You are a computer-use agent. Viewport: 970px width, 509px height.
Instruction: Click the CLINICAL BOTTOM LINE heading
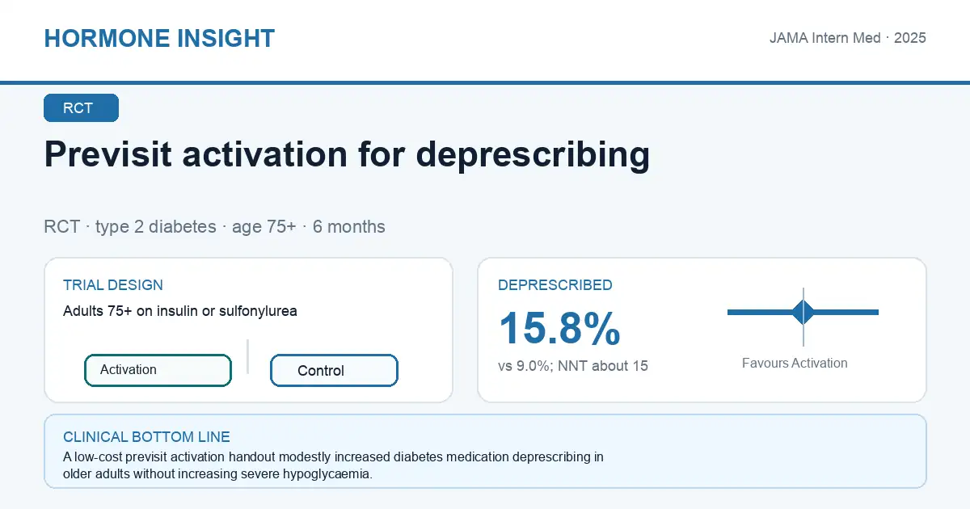pos(146,437)
